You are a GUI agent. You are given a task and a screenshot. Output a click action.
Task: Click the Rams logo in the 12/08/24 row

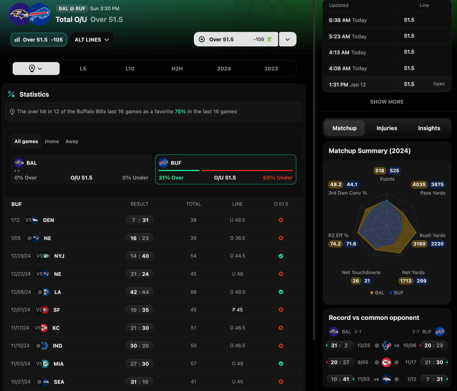(x=46, y=292)
